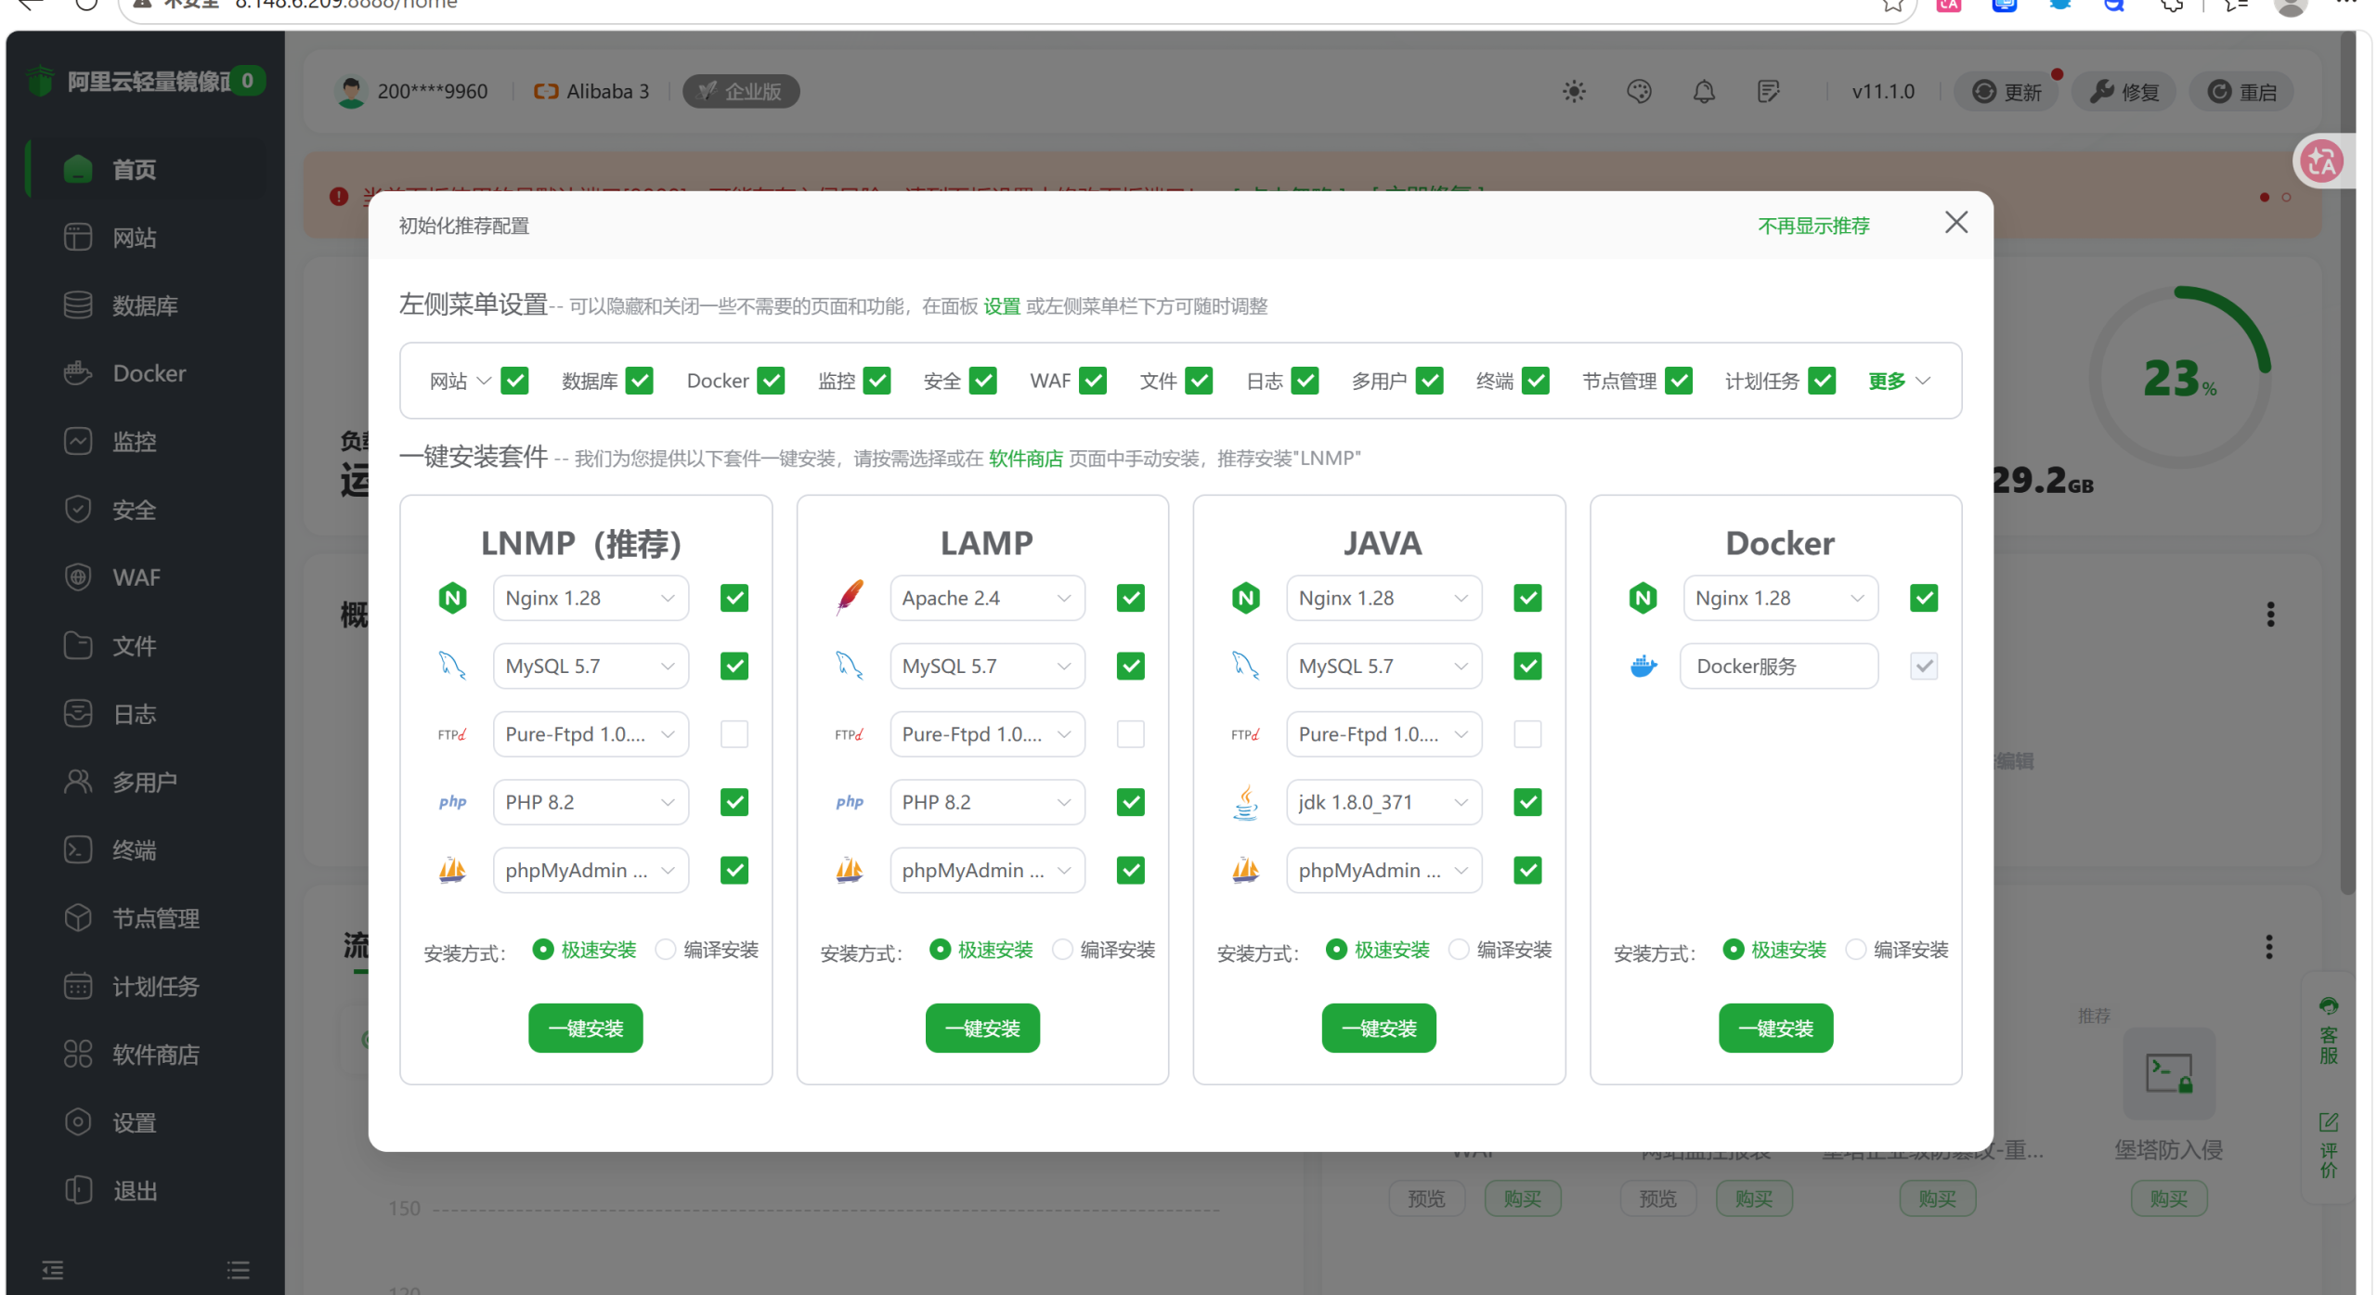Click the Java logo beside jdk 1.8.0_371
This screenshot has width=2377, height=1295.
click(1246, 802)
